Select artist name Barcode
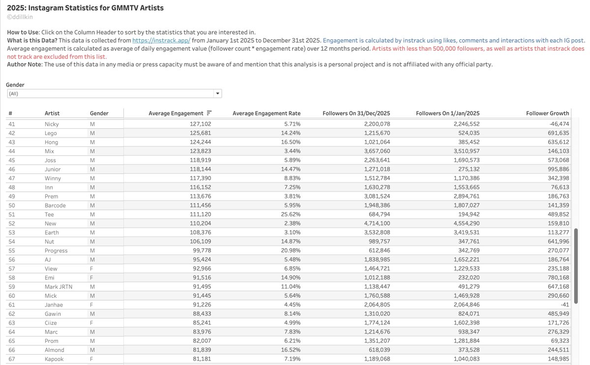Screen dimensions: 590x365 [x=55, y=205]
